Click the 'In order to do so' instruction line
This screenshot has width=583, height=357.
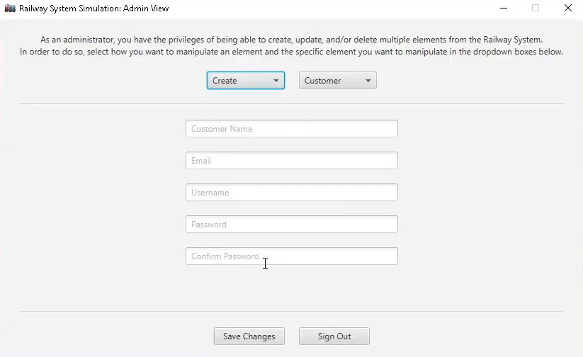[x=292, y=52]
